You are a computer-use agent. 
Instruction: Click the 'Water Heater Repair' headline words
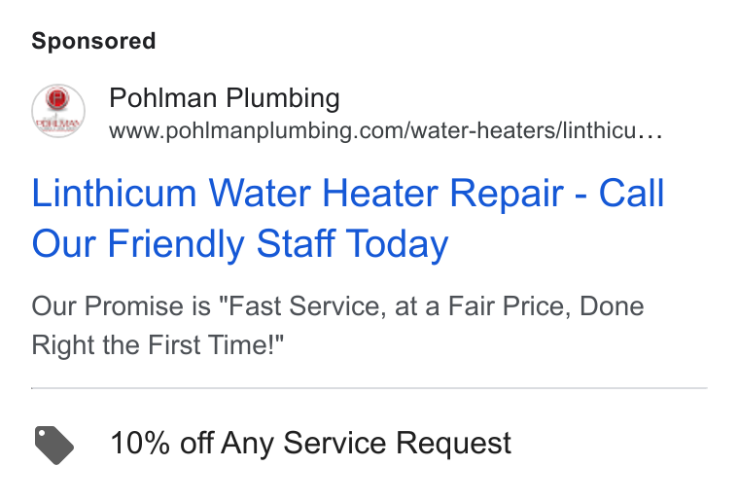pos(386,194)
